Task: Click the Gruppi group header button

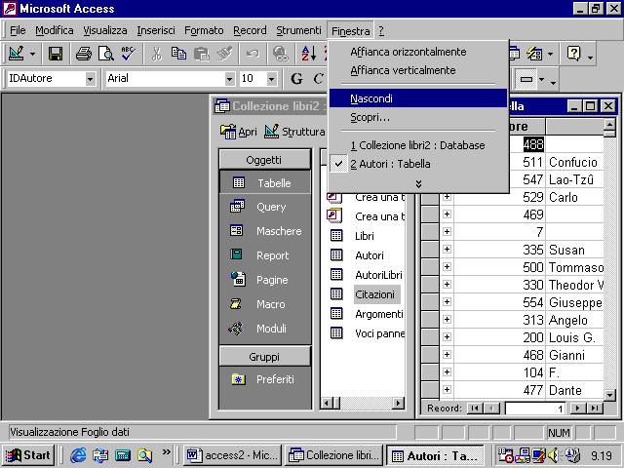Action: coord(264,357)
